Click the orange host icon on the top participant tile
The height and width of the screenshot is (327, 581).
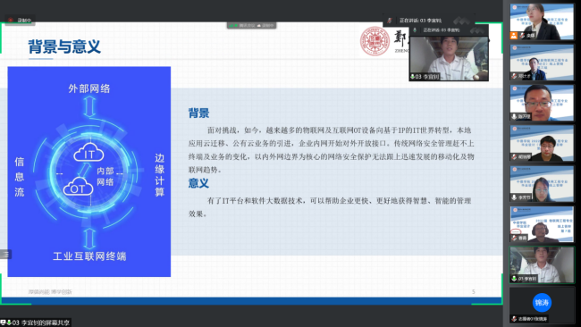(x=514, y=36)
